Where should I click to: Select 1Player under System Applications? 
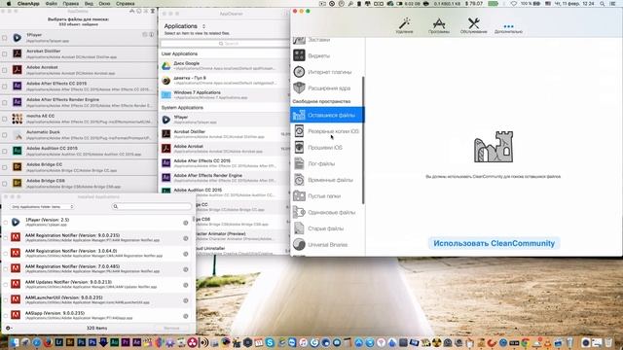pyautogui.click(x=225, y=120)
